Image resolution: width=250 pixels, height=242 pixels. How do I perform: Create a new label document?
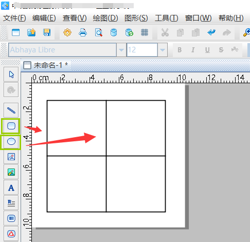[x=15, y=32]
